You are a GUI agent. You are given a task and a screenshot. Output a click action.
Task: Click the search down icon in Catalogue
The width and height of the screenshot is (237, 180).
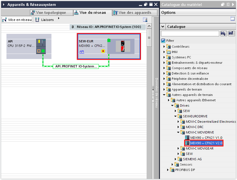click(224, 34)
